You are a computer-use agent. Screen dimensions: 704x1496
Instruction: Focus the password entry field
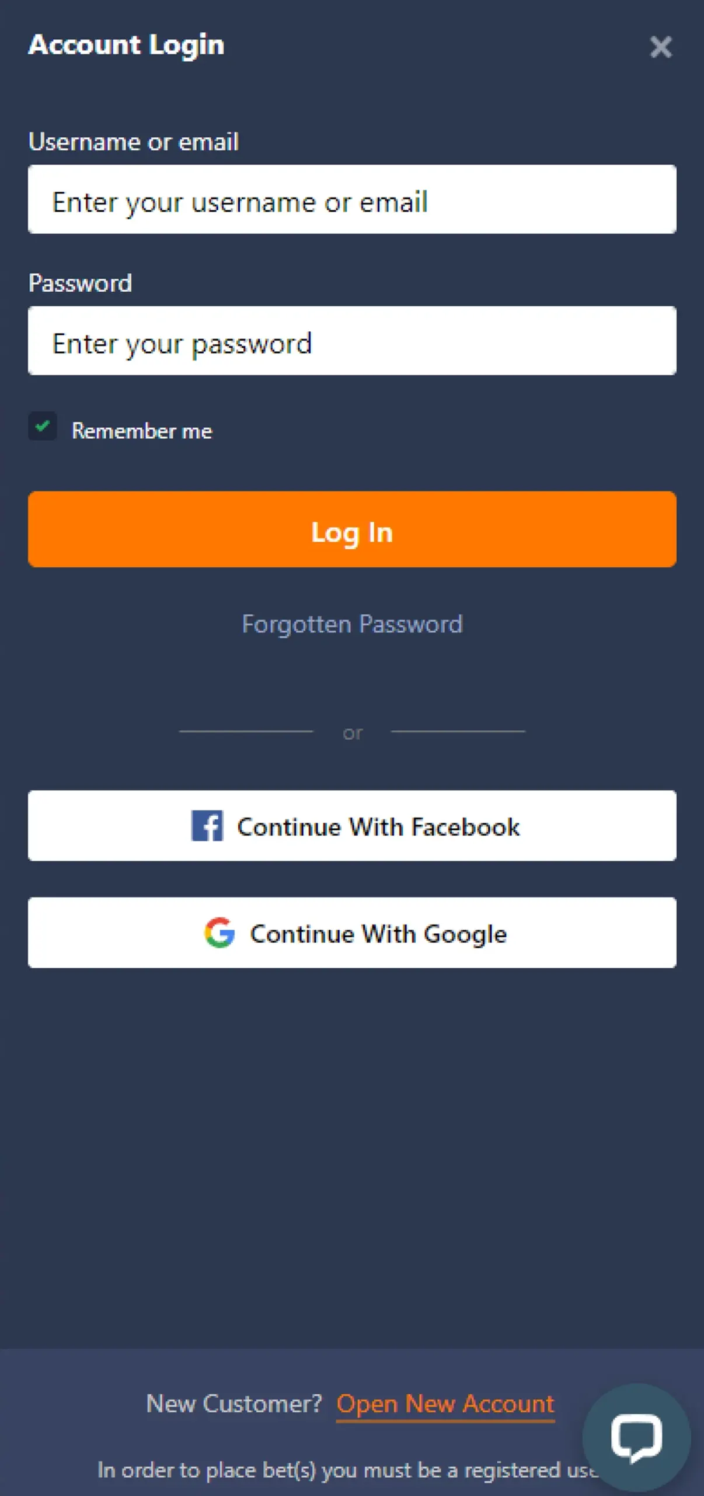351,341
